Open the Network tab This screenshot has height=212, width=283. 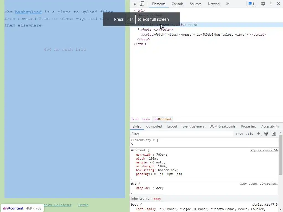(x=214, y=4)
